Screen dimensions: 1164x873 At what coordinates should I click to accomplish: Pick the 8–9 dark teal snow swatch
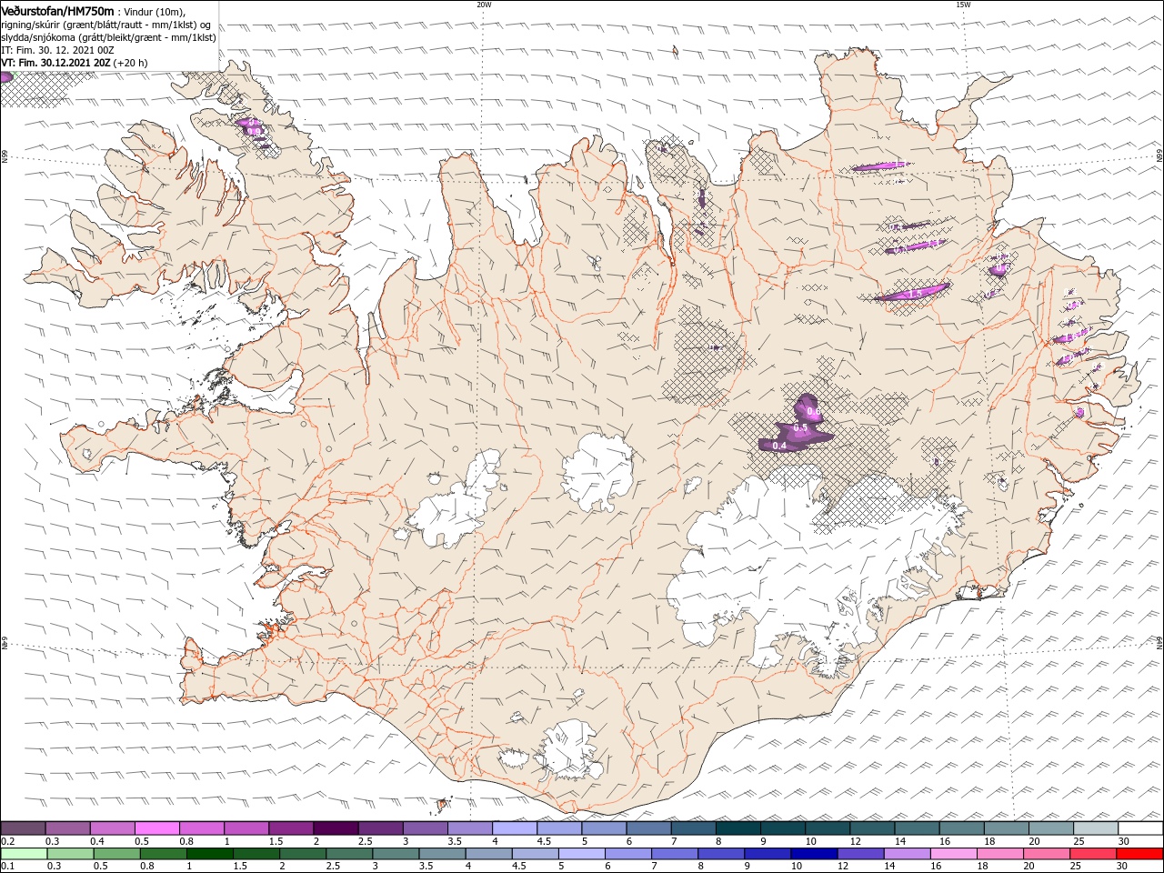(x=738, y=828)
